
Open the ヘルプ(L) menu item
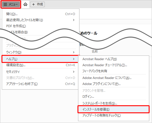(x=40, y=59)
